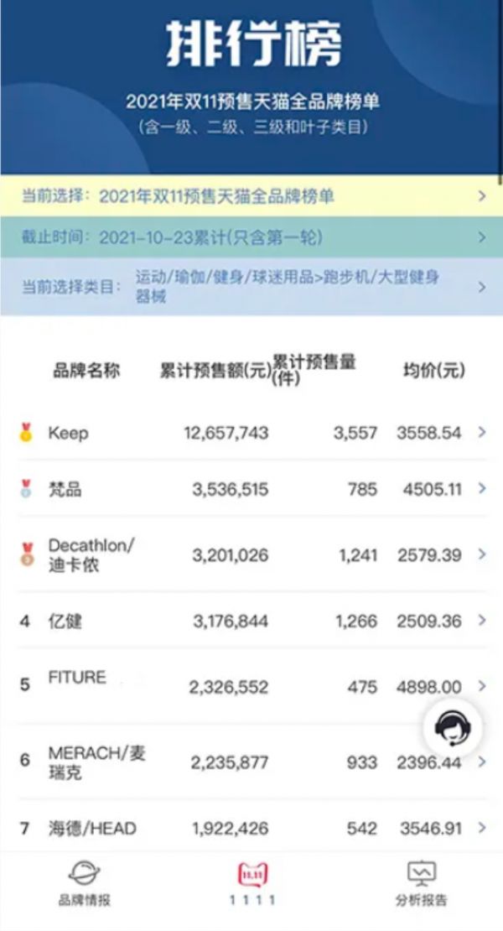
Task: Expand the 当前选择类目 category selector
Action: pyautogui.click(x=482, y=287)
